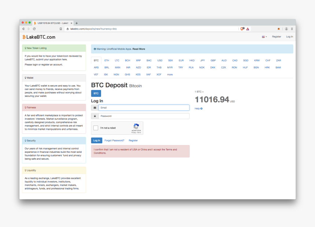Open the Brave shields lion icon
Viewport: 315px width, 227px height.
(x=242, y=29)
